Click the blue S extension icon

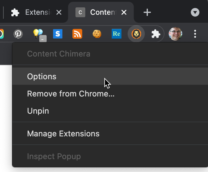[x=58, y=34]
